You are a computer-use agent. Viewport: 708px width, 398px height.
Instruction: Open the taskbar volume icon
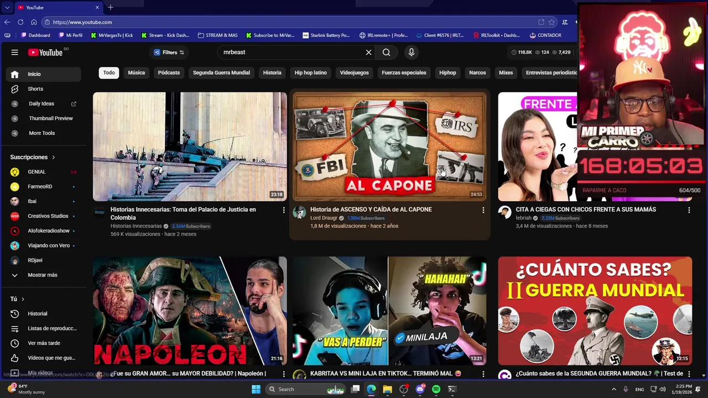pos(663,389)
